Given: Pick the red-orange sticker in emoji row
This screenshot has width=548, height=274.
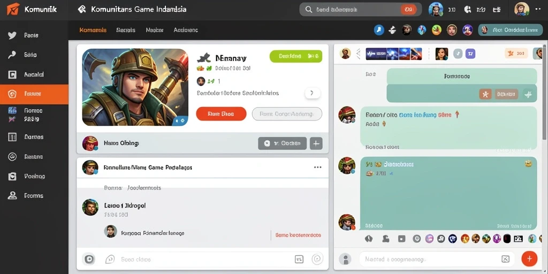Looking at the screenshot, I should [465, 239].
